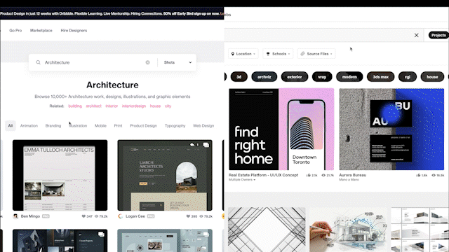Open Hire Designers link
449x252 pixels.
(74, 30)
